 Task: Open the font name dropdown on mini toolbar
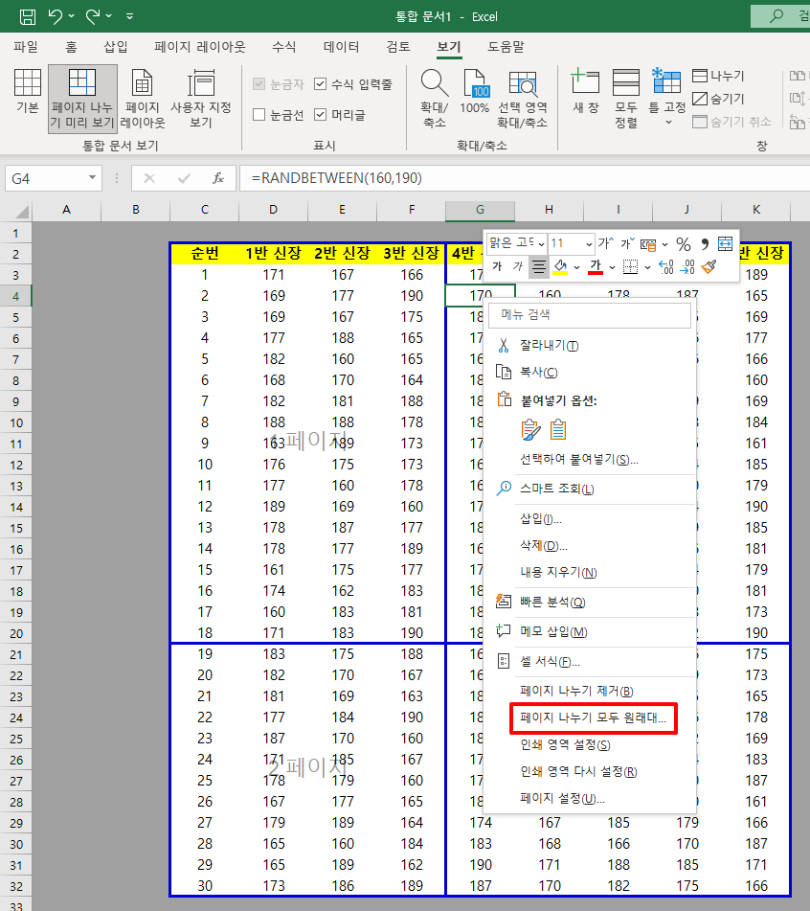click(x=540, y=243)
